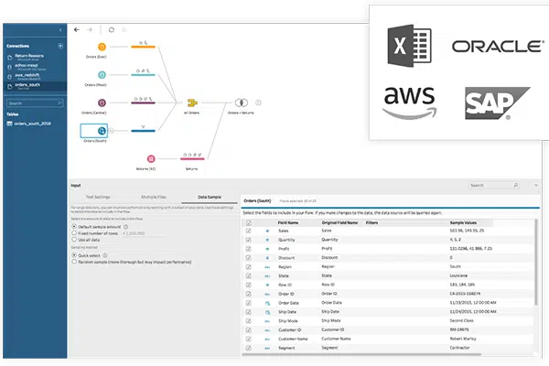Click the Sample Values column header
Screen dimensions: 549x366
click(x=463, y=222)
